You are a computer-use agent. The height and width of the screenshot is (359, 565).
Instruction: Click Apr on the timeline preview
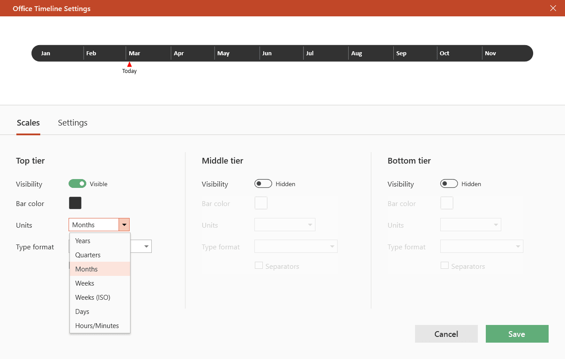[179, 53]
